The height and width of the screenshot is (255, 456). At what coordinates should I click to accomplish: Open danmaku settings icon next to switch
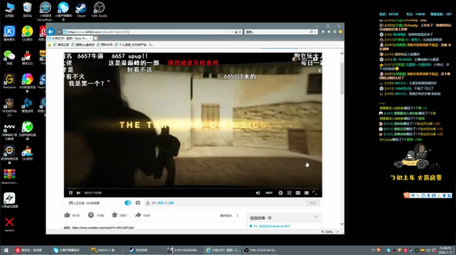138,203
